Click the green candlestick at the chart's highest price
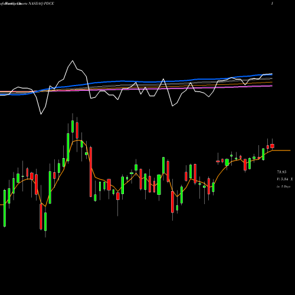The image size is (295, 295). pyautogui.click(x=73, y=127)
